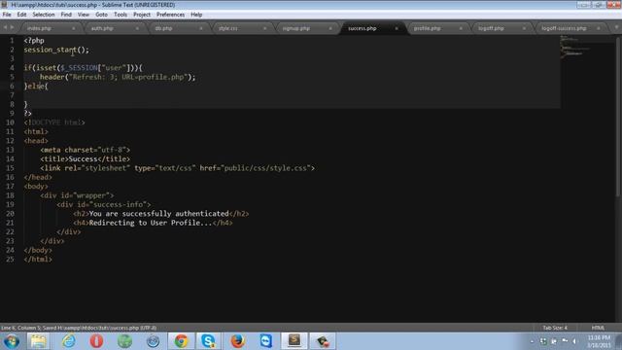Click the tab scroll right arrow

(x=12, y=27)
